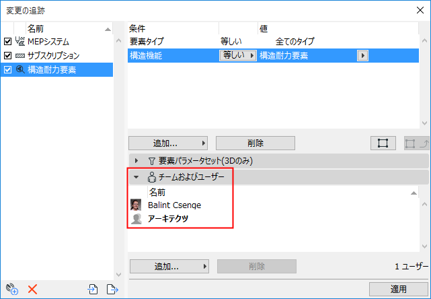Click the import scheme icon
Screen dimensions: 431x299
(x=93, y=290)
